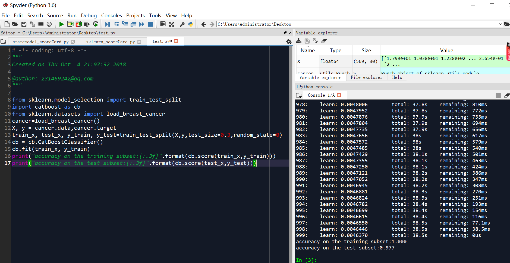Go back to previous directory
The width and height of the screenshot is (510, 263).
[x=204, y=24]
